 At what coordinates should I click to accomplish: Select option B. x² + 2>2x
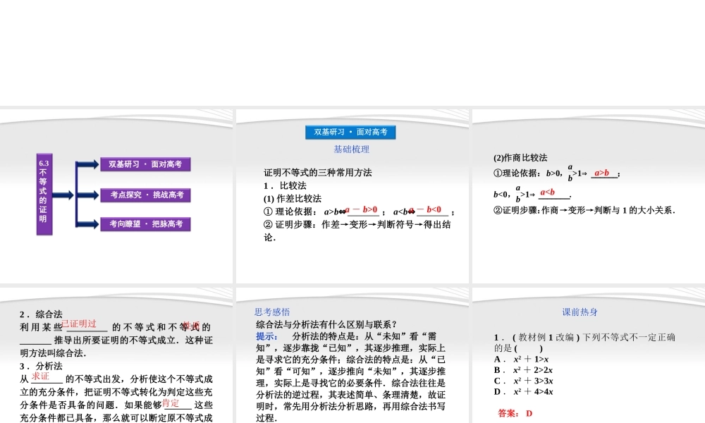[x=523, y=370]
